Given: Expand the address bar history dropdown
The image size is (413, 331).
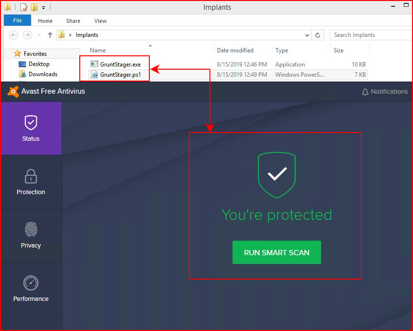Looking at the screenshot, I should click(x=307, y=35).
